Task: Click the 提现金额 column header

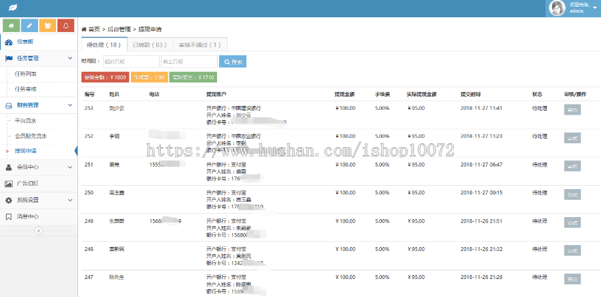Action: [345, 94]
